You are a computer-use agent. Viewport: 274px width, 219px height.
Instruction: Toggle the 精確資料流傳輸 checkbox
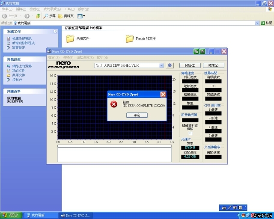point(191,133)
